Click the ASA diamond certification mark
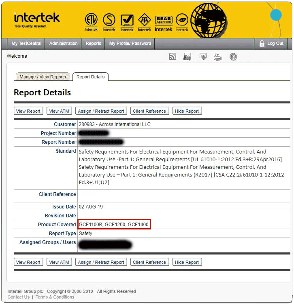The width and height of the screenshot is (294, 305). (x=144, y=22)
